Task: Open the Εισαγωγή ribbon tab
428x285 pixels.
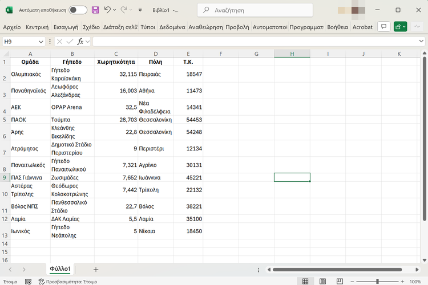Action: (x=66, y=27)
